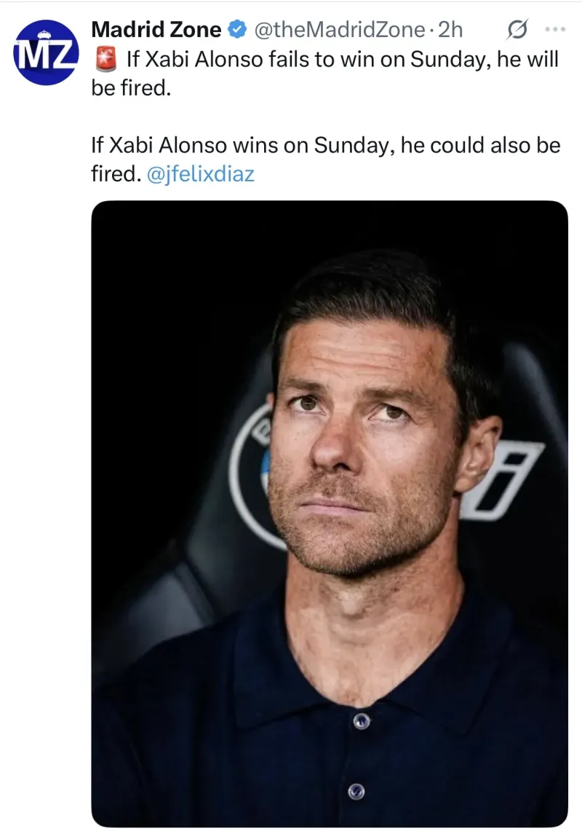This screenshot has height=834, width=582.
Task: Click the Grok slashed-circle icon
Action: point(517,30)
